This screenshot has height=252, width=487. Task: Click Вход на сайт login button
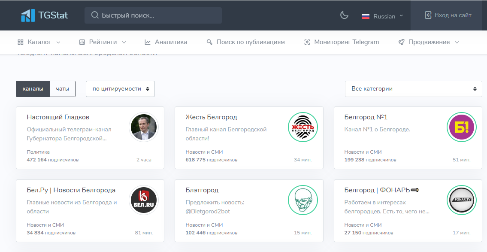448,15
